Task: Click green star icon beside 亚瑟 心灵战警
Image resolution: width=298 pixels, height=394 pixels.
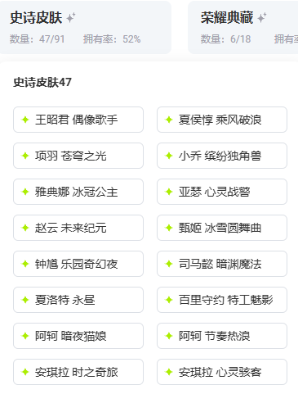Action: click(169, 192)
